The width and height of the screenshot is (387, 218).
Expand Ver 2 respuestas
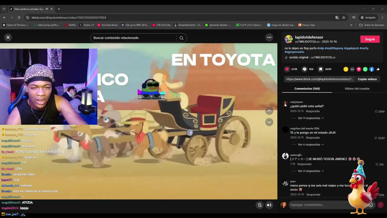pyautogui.click(x=311, y=171)
